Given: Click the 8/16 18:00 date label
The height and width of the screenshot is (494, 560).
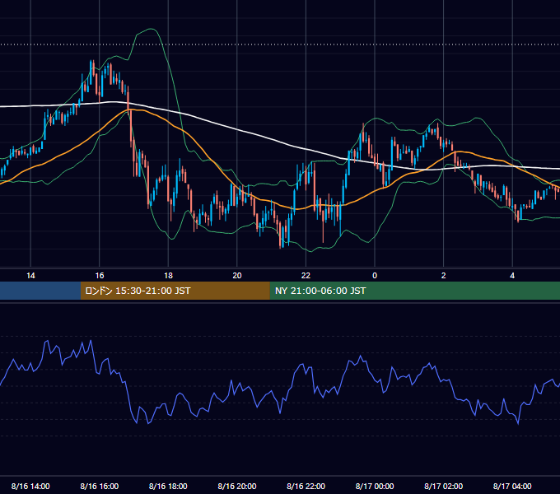Looking at the screenshot, I should (x=168, y=486).
